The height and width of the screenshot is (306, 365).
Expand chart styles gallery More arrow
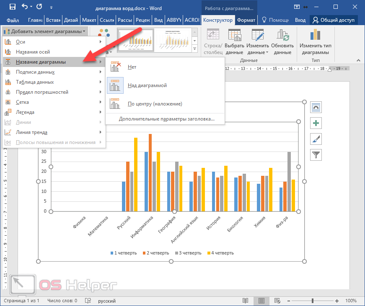point(195,49)
